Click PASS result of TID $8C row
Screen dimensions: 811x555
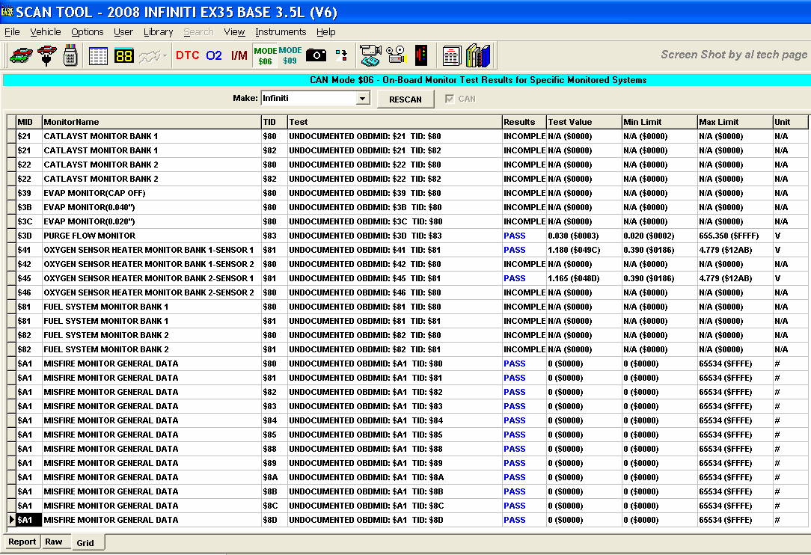524,506
